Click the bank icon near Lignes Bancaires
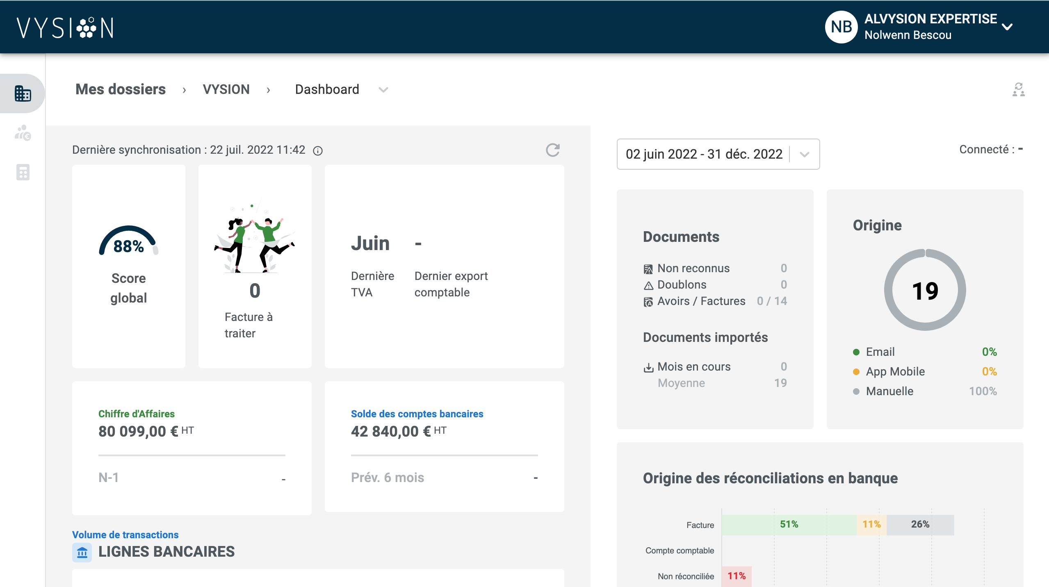1049x587 pixels. point(82,552)
